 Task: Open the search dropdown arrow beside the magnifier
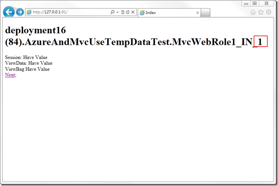(117, 12)
